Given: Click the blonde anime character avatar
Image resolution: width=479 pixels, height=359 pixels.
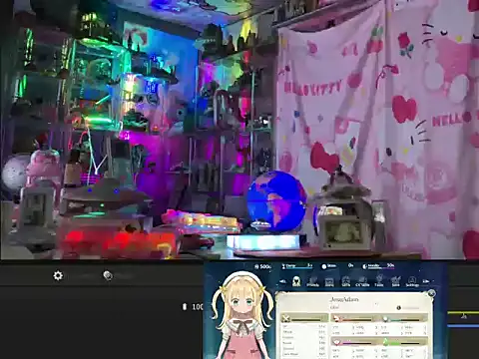Looking at the screenshot, I should pyautogui.click(x=241, y=316).
